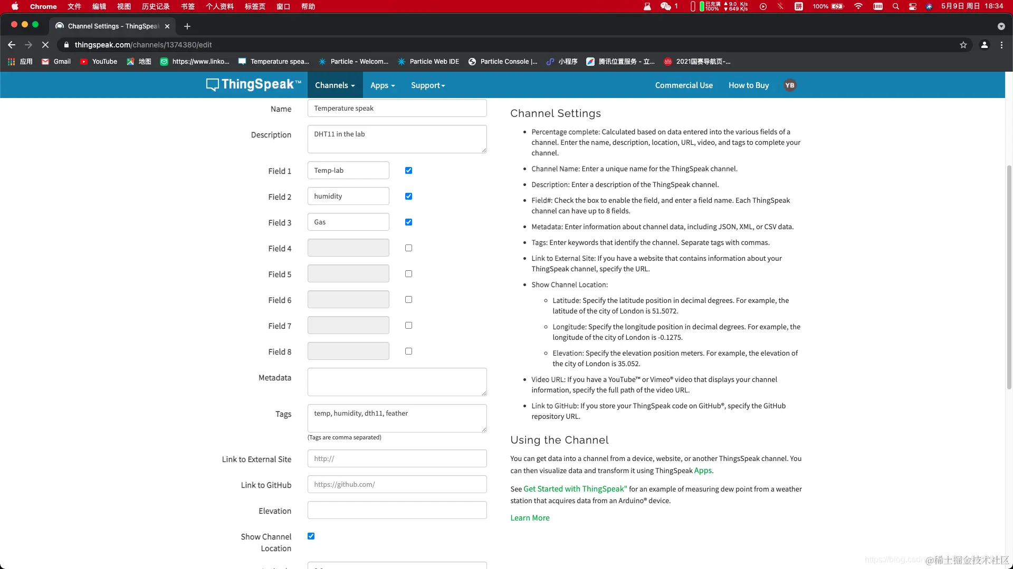Enable the Field 7 checkbox

point(408,325)
